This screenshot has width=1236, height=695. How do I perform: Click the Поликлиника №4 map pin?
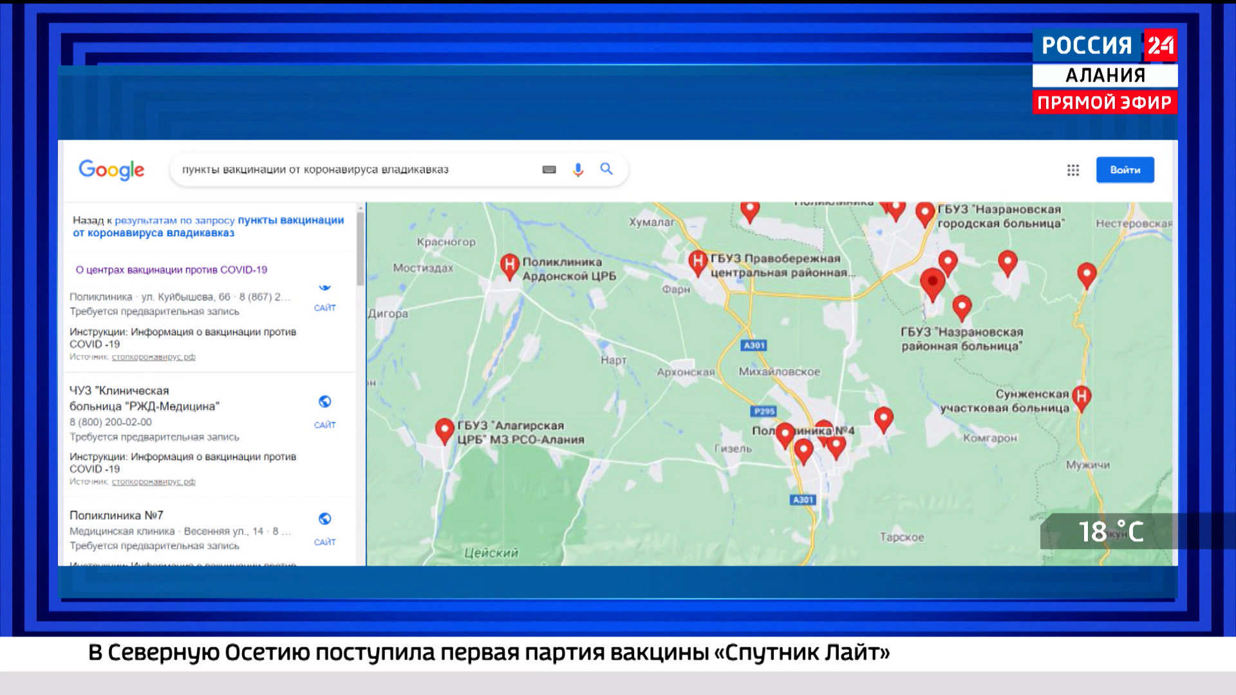coord(785,436)
